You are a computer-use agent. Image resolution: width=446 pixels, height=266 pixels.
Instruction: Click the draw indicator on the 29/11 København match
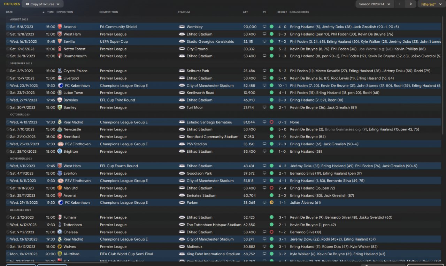[271, 203]
